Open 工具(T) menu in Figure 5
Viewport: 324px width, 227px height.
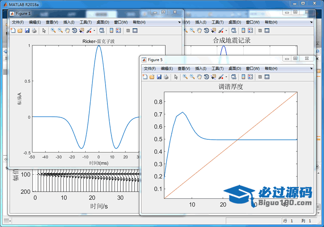click(218, 68)
